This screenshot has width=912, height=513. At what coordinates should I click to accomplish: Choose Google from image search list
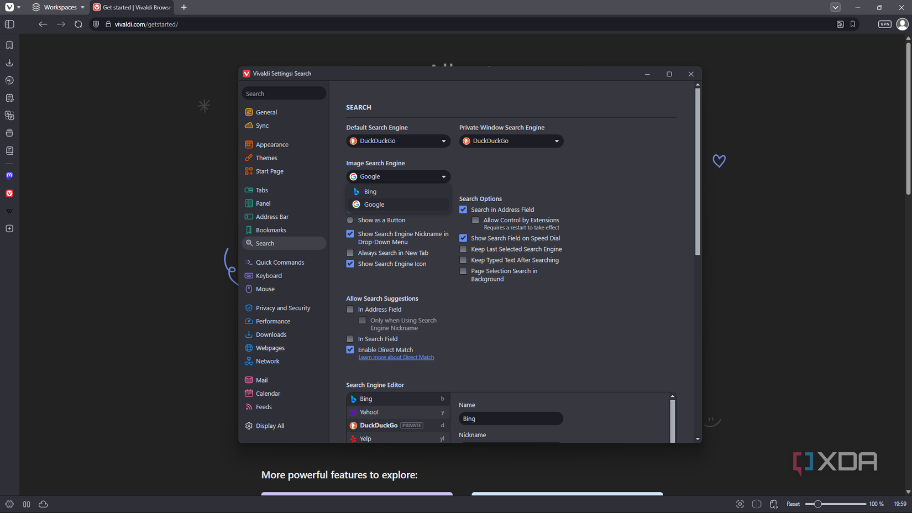click(398, 205)
